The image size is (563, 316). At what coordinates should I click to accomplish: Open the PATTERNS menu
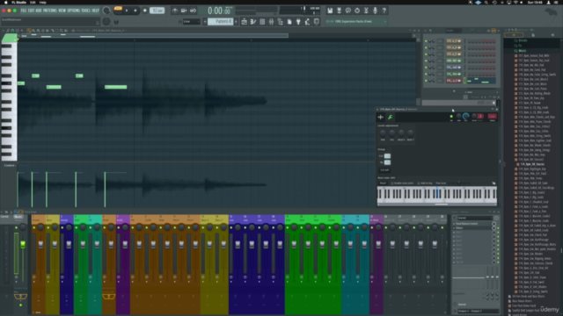click(50, 11)
